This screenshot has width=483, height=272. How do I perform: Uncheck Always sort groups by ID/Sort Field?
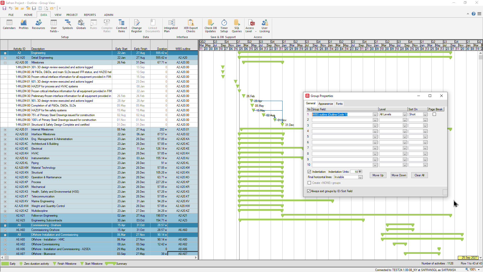pos(309,191)
